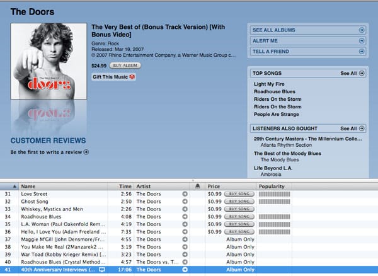The width and height of the screenshot is (378, 276).
Task: Open 20th Century Masters Millennium Collection album
Action: coord(307,139)
